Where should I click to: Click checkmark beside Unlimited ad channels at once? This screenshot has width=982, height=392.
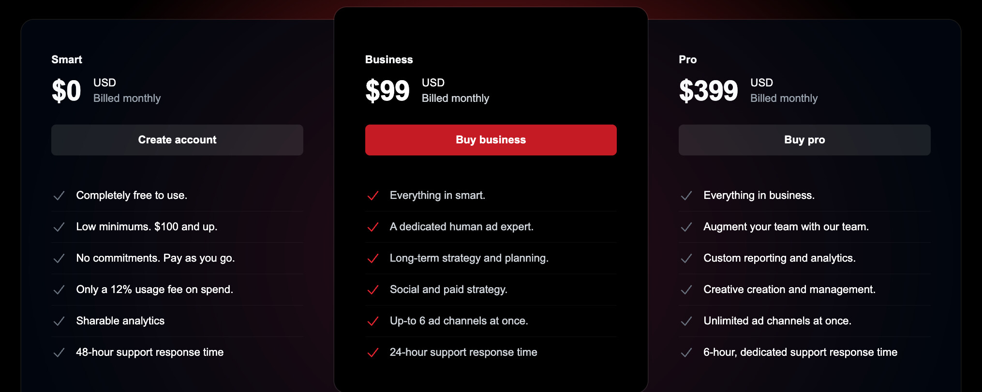click(x=686, y=321)
